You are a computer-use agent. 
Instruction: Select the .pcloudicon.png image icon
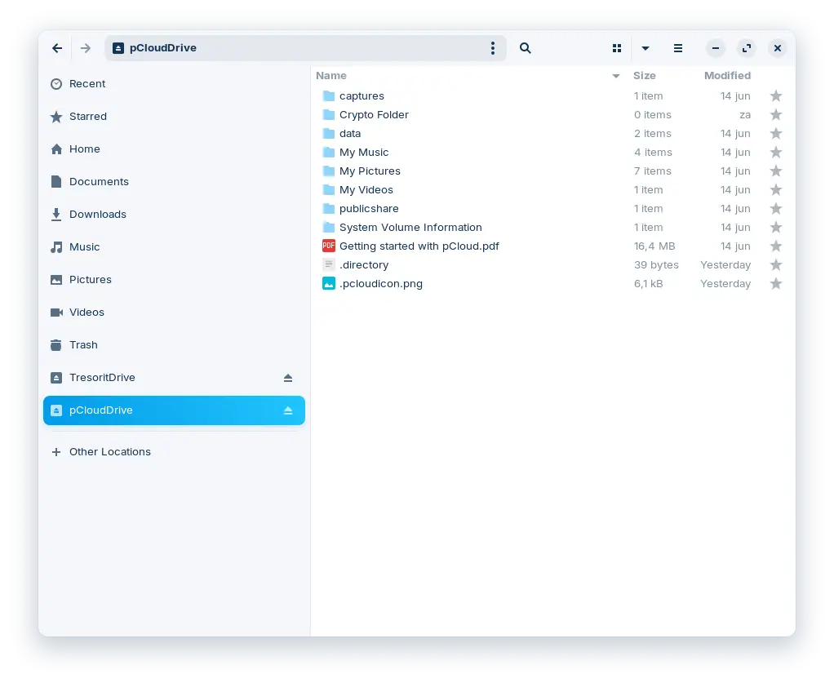pyautogui.click(x=329, y=283)
